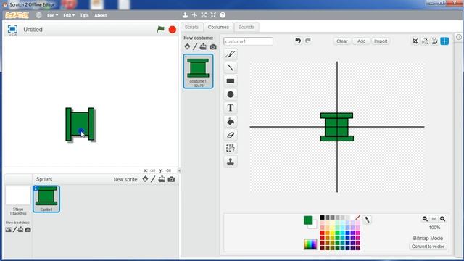Select the Stamp duplicate tool in paint toolbar

[231, 162]
